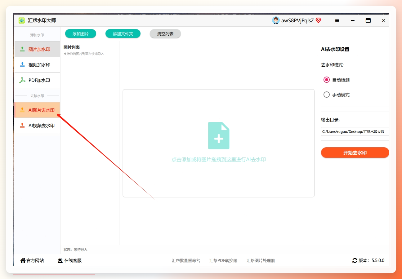Click the 清空列表 button
Image resolution: width=402 pixels, height=279 pixels.
pos(165,34)
